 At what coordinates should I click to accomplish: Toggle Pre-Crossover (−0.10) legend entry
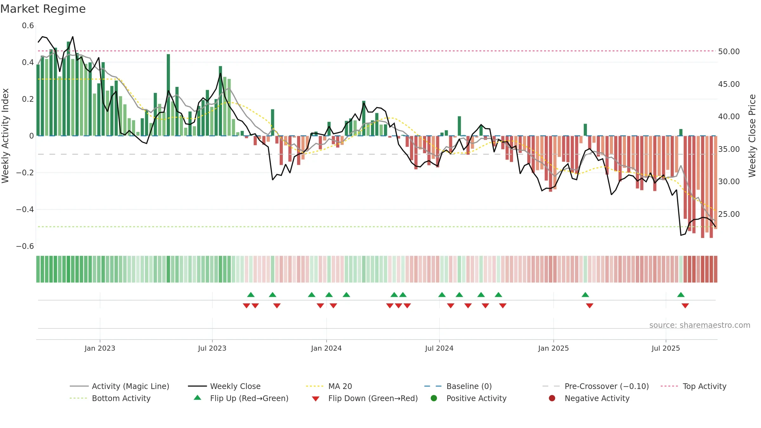pos(595,386)
